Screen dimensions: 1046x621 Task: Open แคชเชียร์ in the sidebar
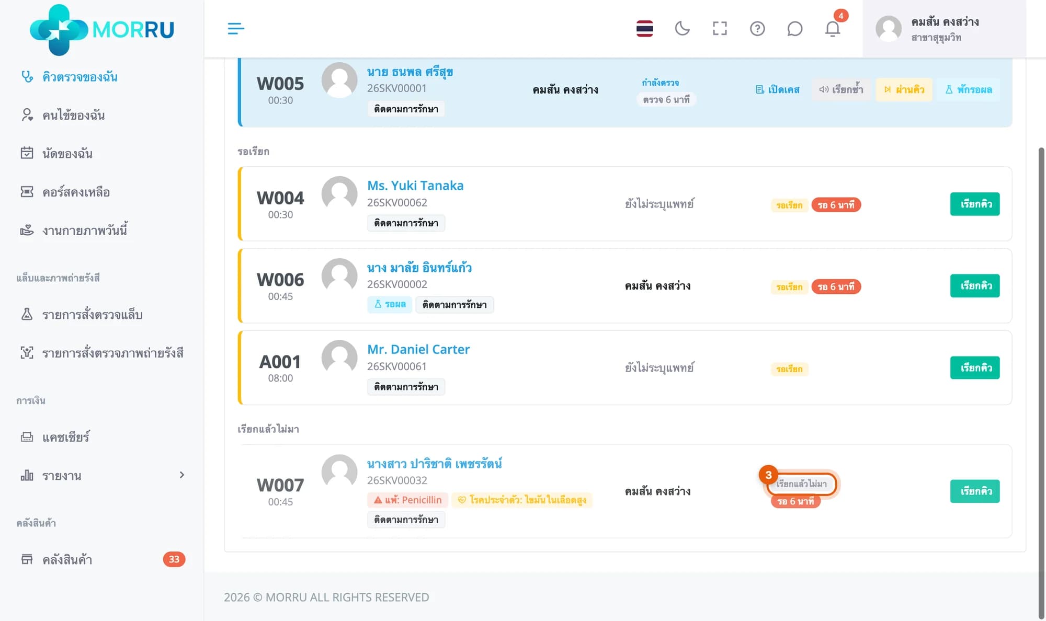pos(66,437)
